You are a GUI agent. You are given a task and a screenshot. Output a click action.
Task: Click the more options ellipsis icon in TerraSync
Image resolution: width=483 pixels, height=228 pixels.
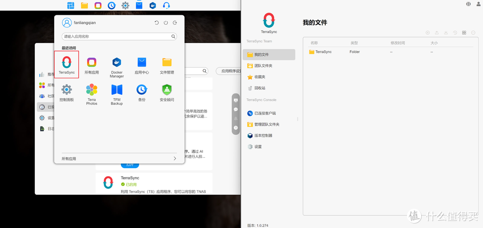(x=474, y=33)
